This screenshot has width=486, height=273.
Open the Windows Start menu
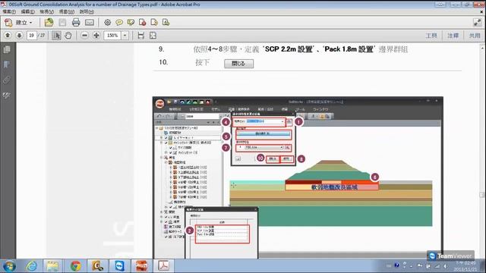[x=9, y=266]
